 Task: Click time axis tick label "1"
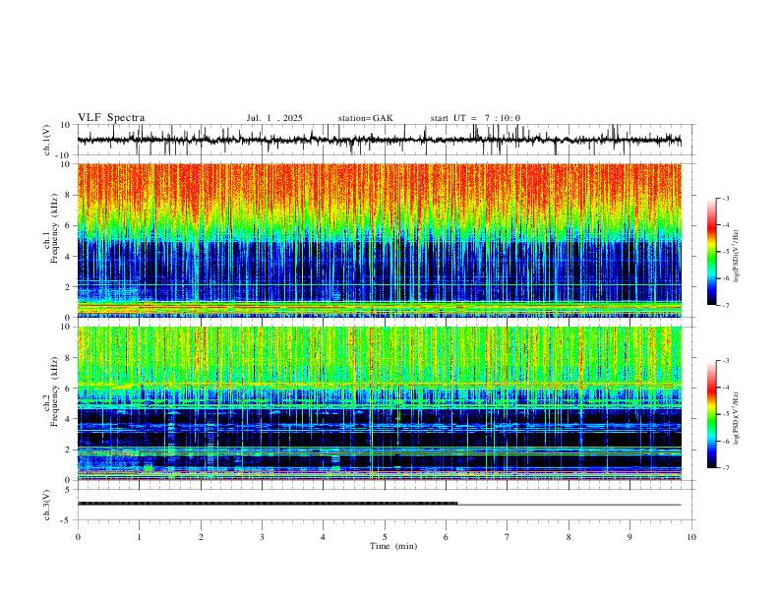[139, 537]
